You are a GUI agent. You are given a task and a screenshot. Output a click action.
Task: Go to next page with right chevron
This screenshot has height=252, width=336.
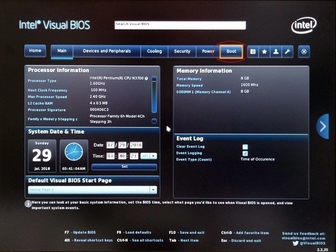pyautogui.click(x=322, y=127)
